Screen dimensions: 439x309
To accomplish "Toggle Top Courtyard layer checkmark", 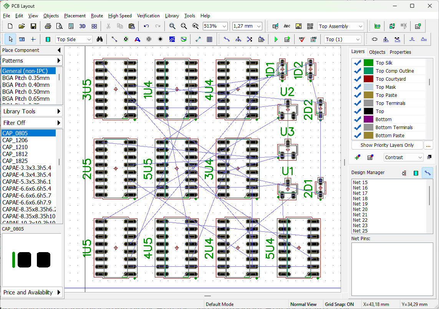I will 357,79.
